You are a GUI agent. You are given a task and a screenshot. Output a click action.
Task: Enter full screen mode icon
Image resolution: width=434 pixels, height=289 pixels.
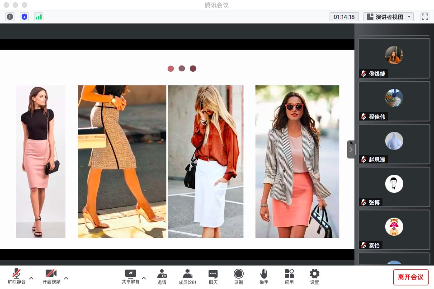(425, 17)
